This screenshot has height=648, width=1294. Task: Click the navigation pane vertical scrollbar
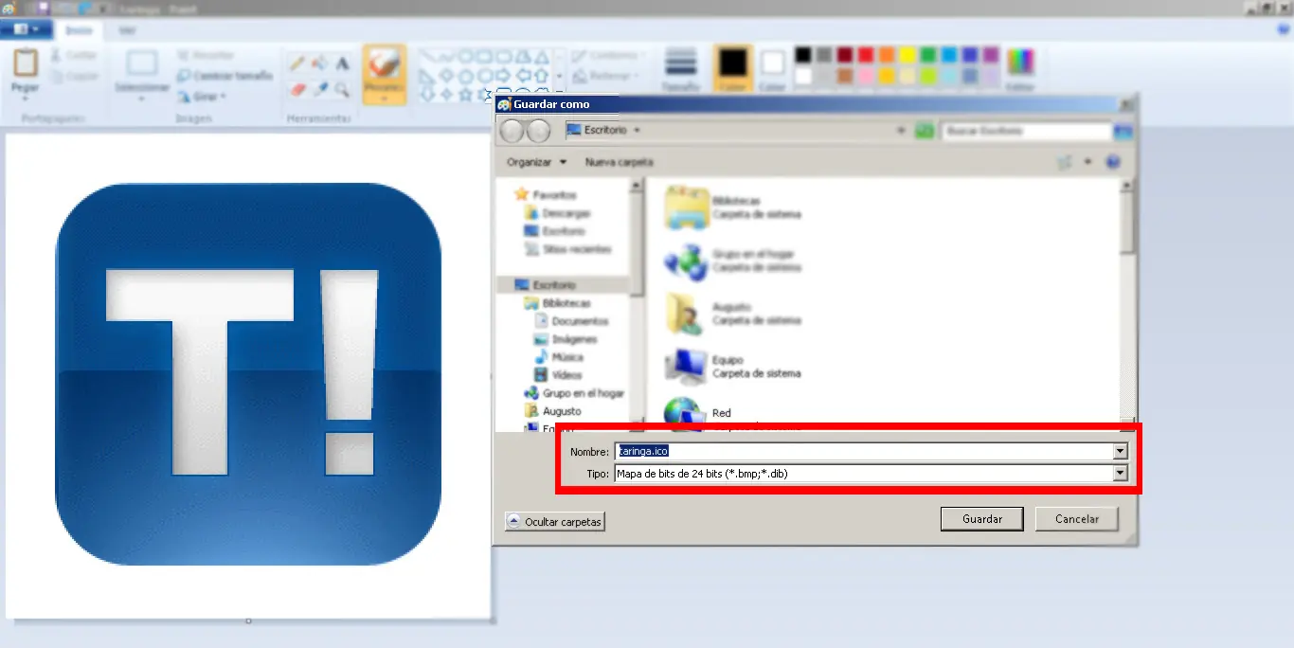coord(637,304)
